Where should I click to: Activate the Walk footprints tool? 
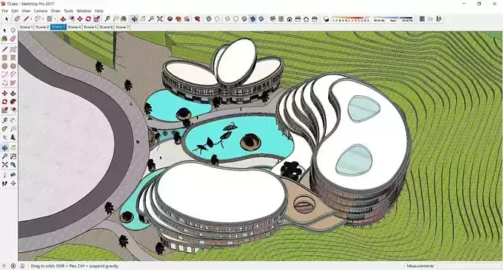point(4,183)
